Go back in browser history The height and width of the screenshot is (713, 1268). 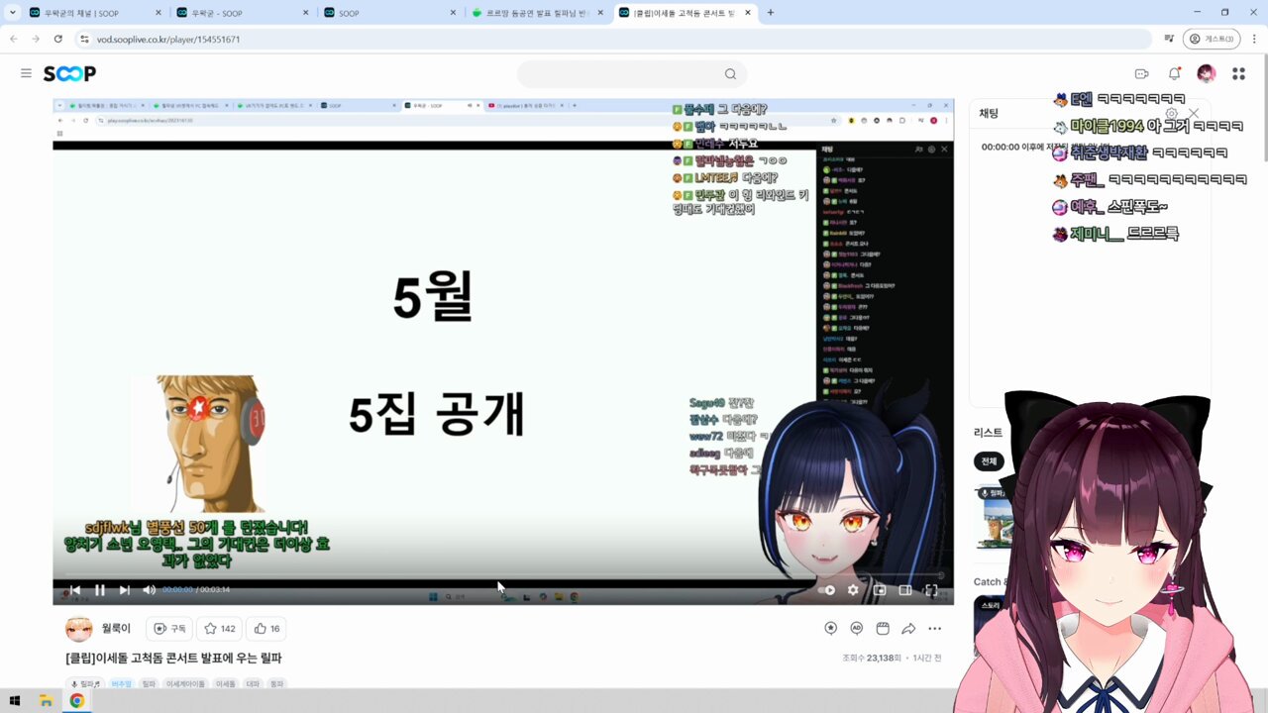(12, 39)
